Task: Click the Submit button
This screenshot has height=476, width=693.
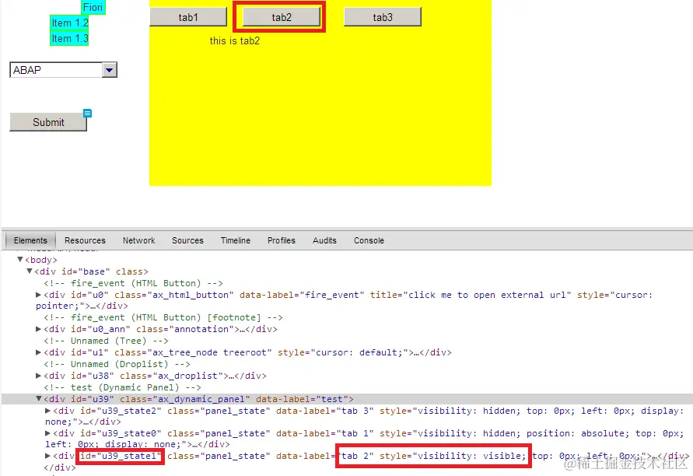Action: (48, 122)
